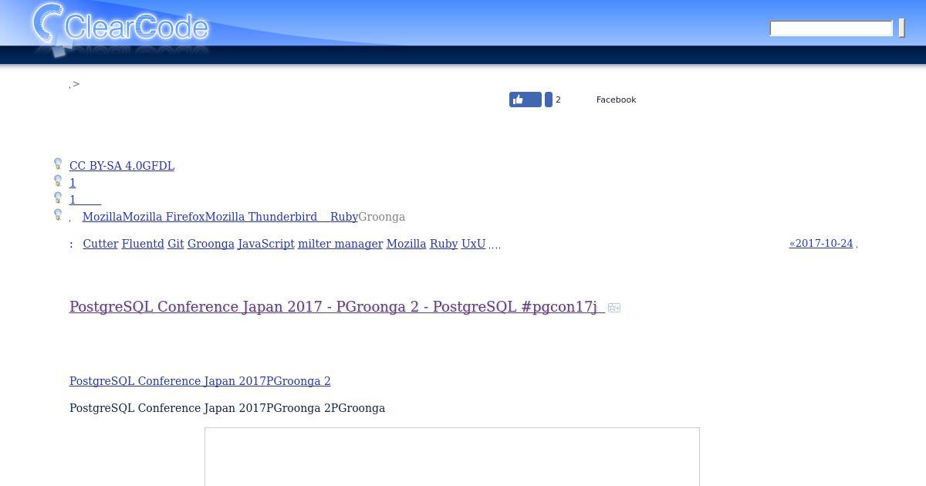Click the small blue Facebook share button
The image size is (926, 486).
549,100
